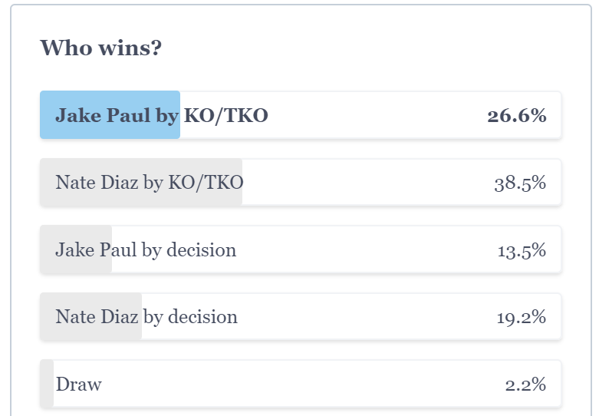The height and width of the screenshot is (416, 599).
Task: Click the 'Who wins?' poll heading
Action: (100, 48)
